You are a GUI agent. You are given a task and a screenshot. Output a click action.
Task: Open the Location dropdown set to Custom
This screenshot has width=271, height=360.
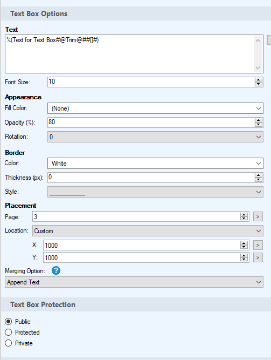click(148, 231)
